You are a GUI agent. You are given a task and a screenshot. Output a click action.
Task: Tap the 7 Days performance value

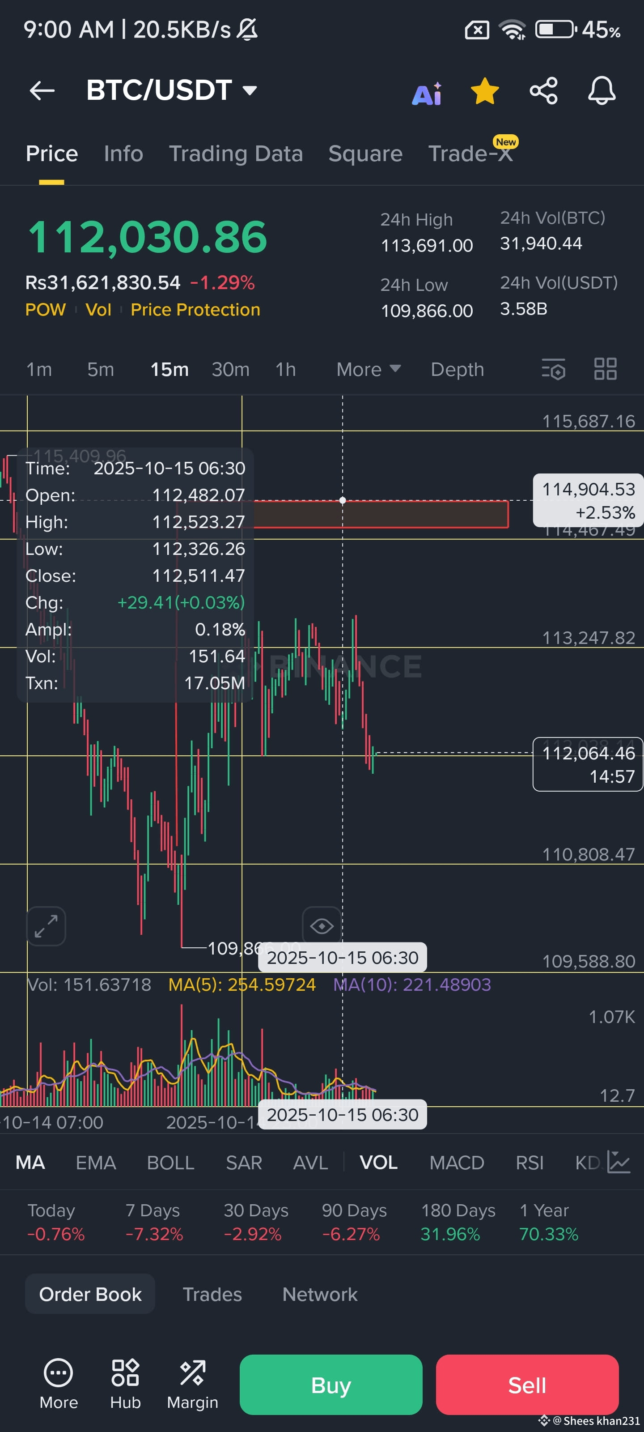154,1234
